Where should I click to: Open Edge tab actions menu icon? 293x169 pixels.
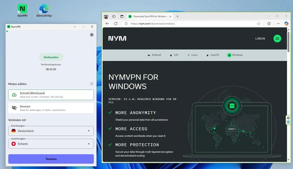pyautogui.click(x=122, y=16)
